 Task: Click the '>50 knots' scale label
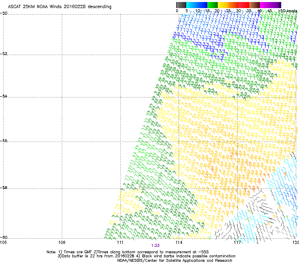(x=288, y=11)
